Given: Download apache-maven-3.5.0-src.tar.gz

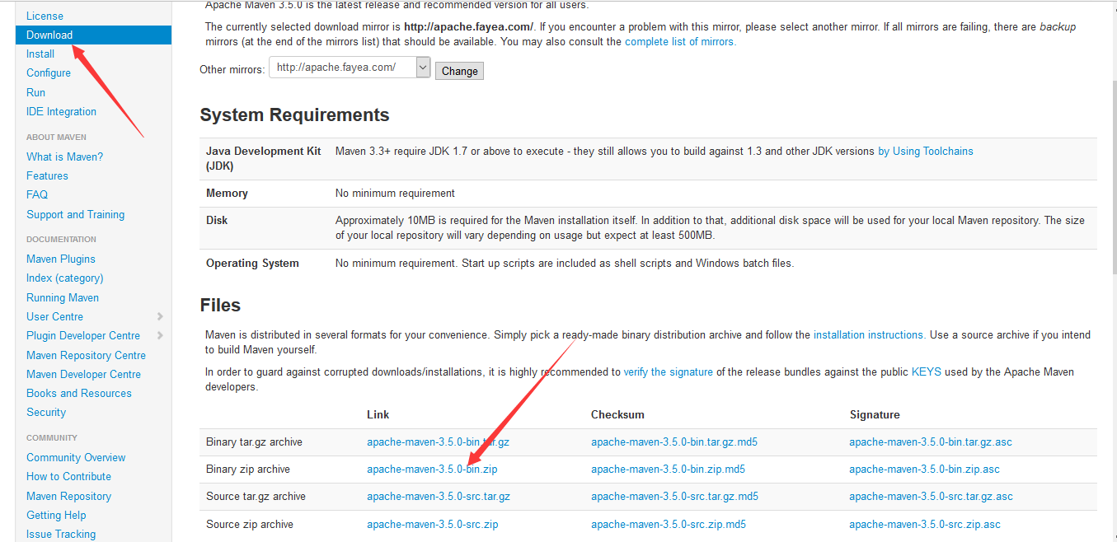Looking at the screenshot, I should click(x=439, y=496).
